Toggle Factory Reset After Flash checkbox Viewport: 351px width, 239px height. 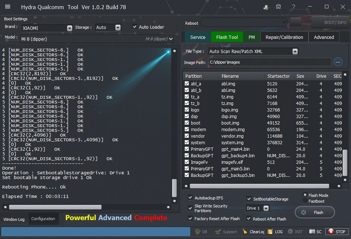(190, 218)
